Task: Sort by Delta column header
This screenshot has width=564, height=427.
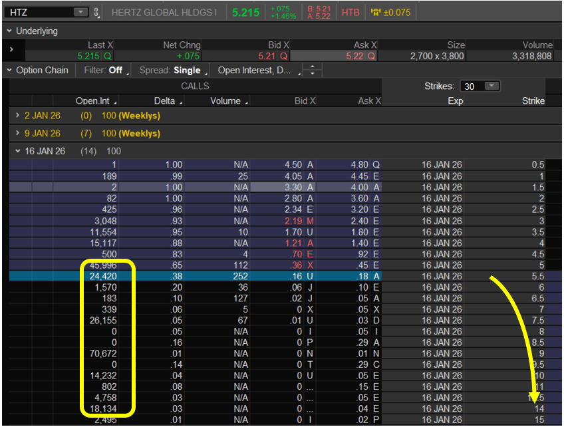Action: point(164,100)
